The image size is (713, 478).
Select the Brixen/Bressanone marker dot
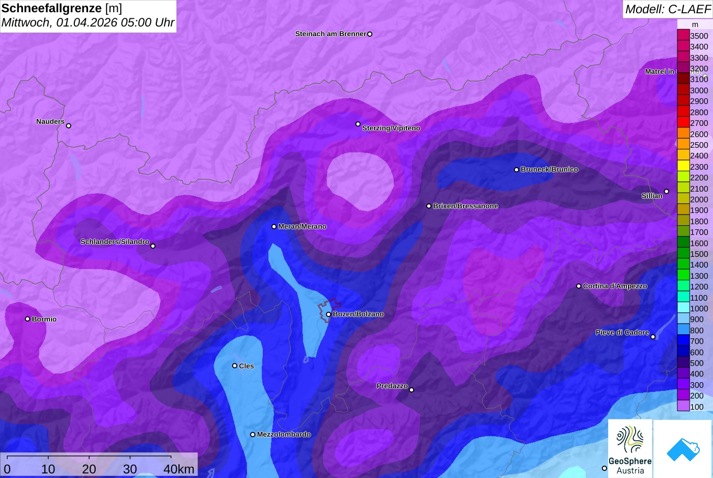click(x=429, y=206)
